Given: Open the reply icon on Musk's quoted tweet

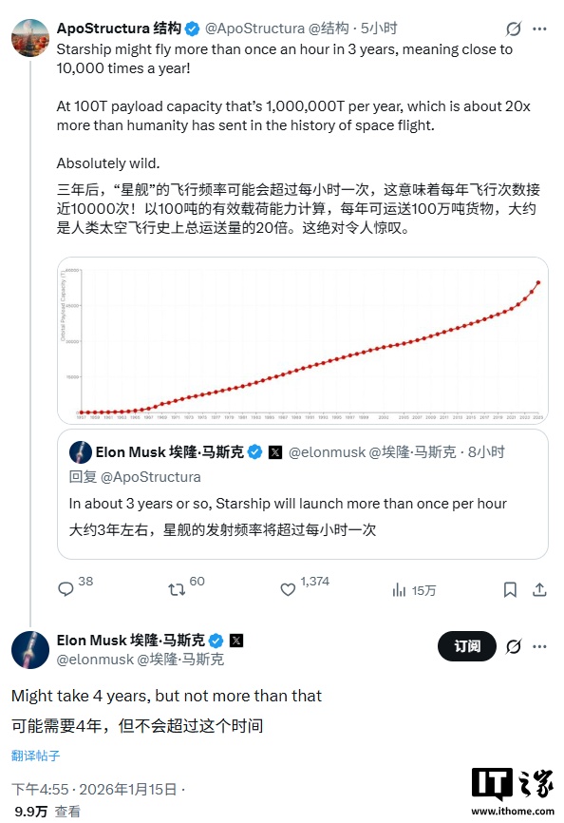Looking at the screenshot, I should [66, 589].
